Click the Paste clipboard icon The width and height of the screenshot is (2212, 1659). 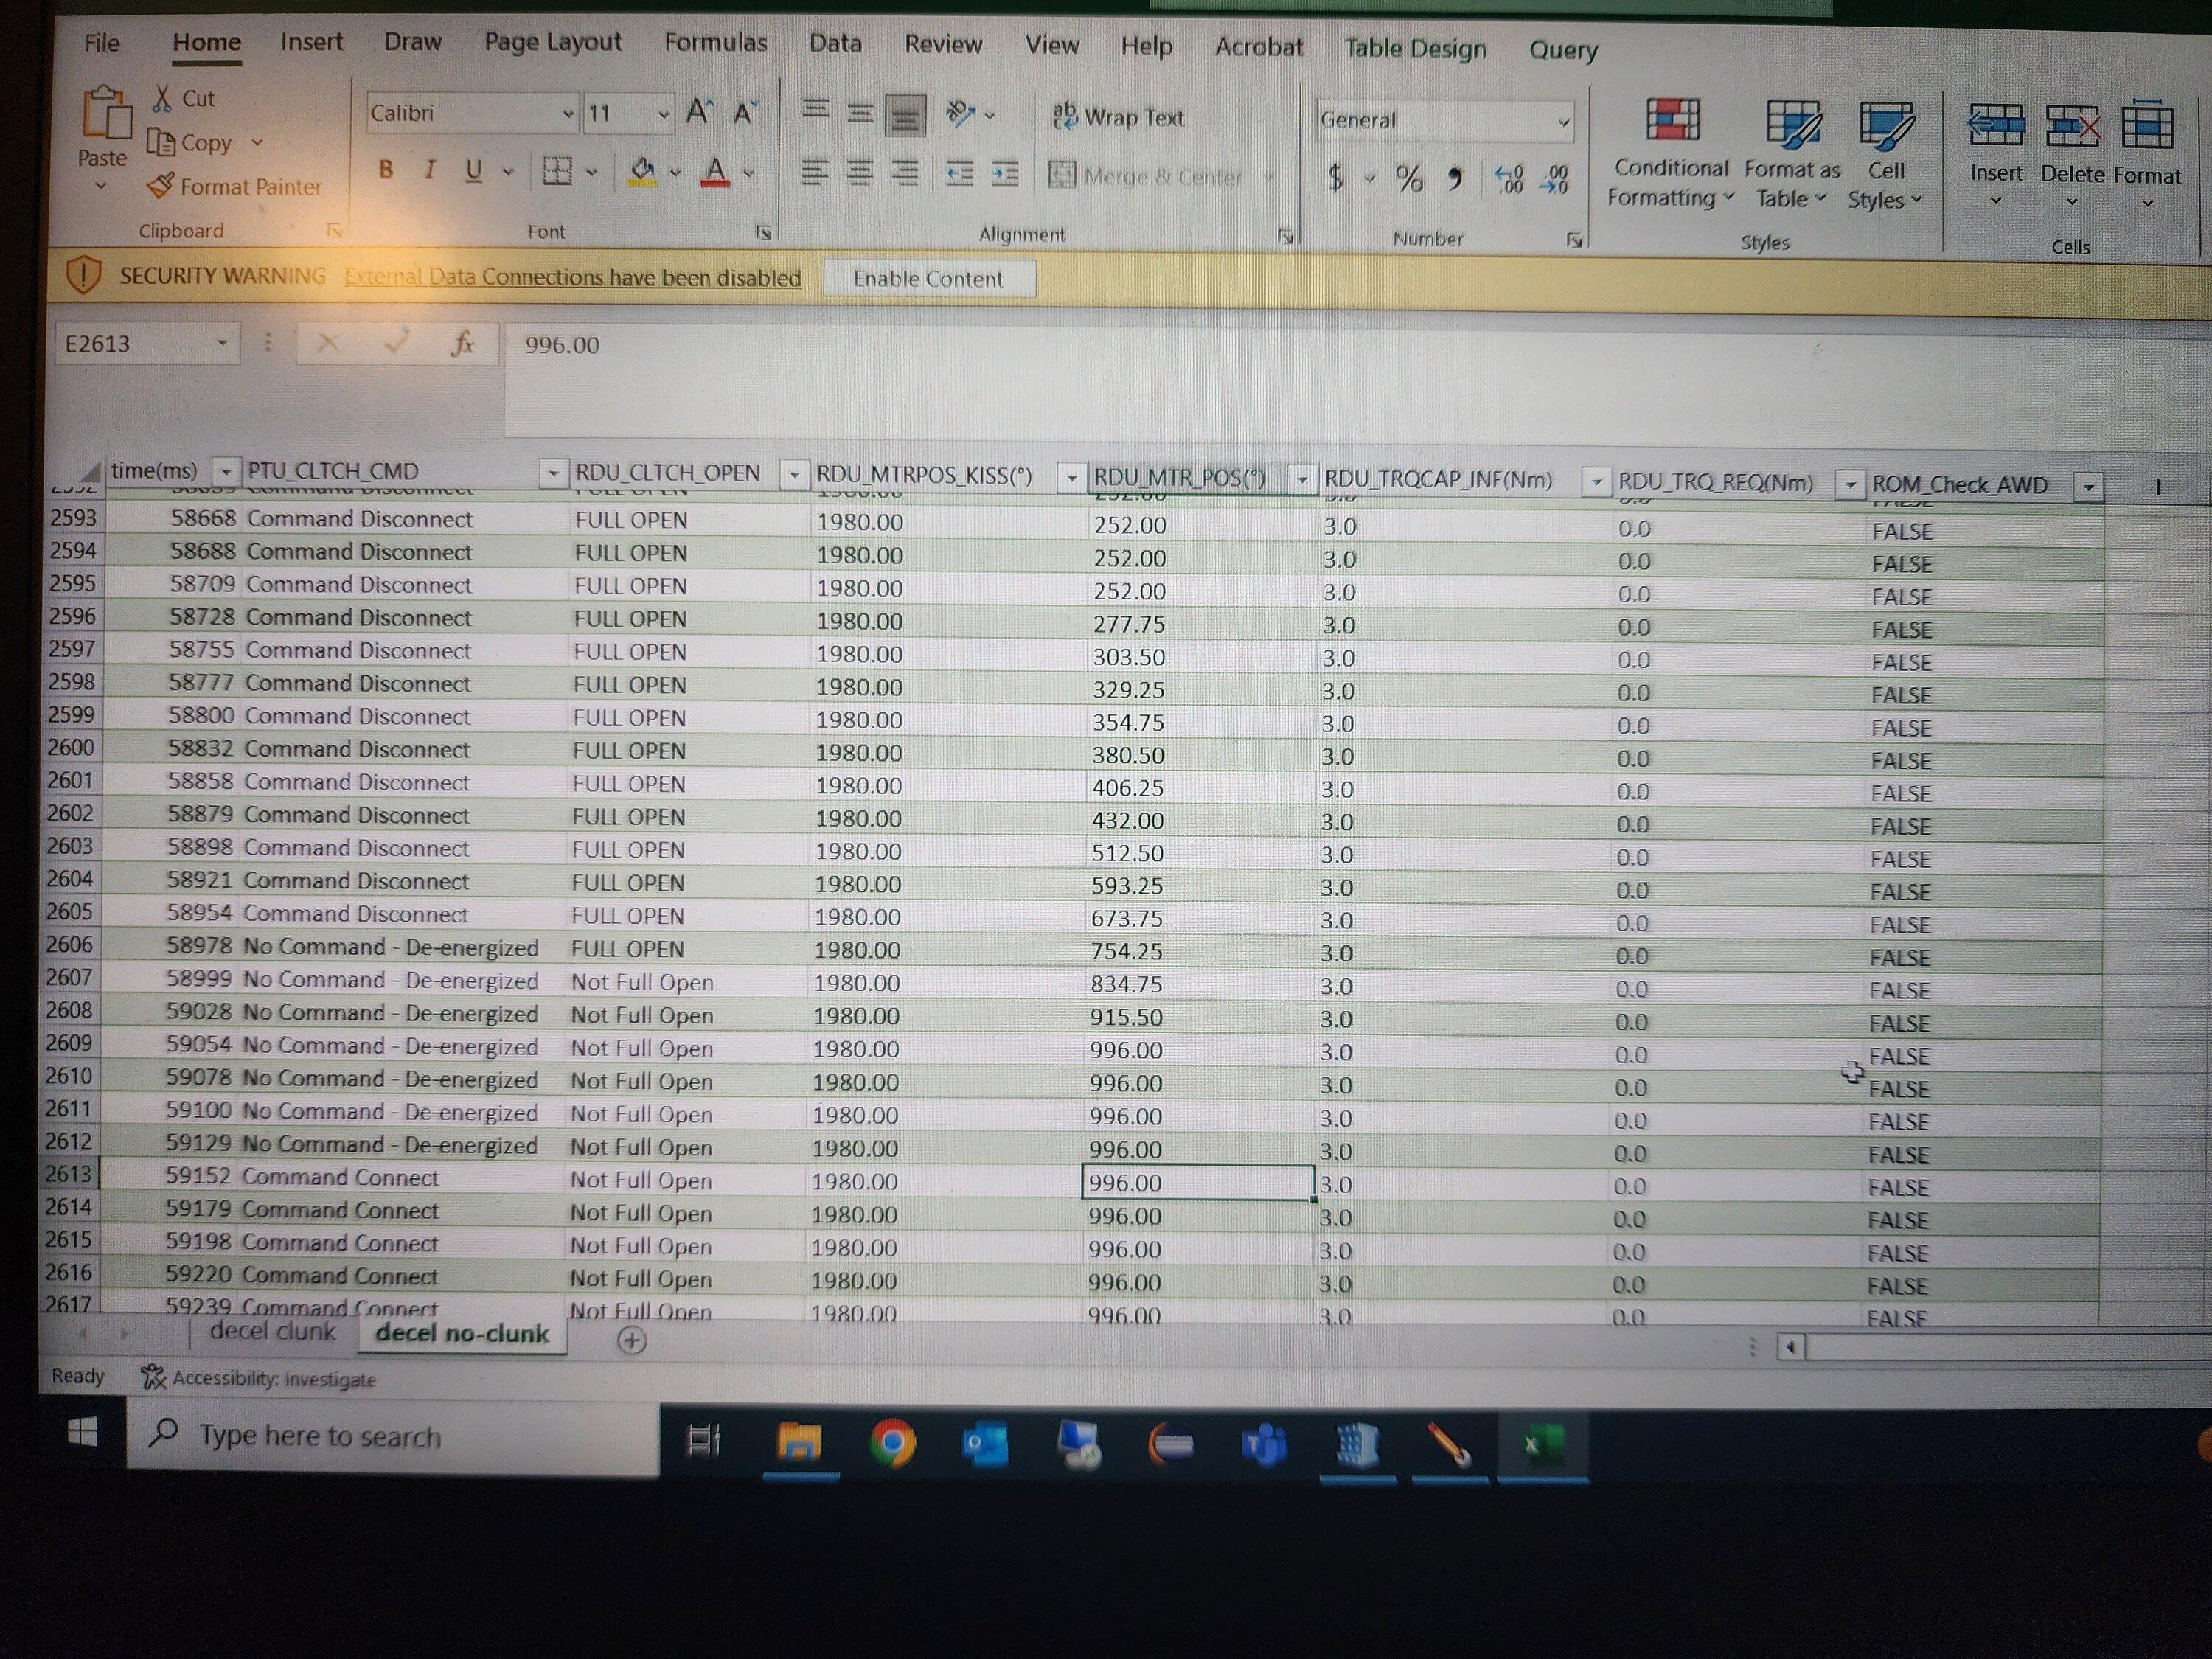pos(106,113)
